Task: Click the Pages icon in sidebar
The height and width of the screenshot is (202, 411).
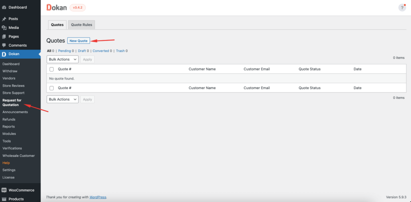Action: (4, 36)
